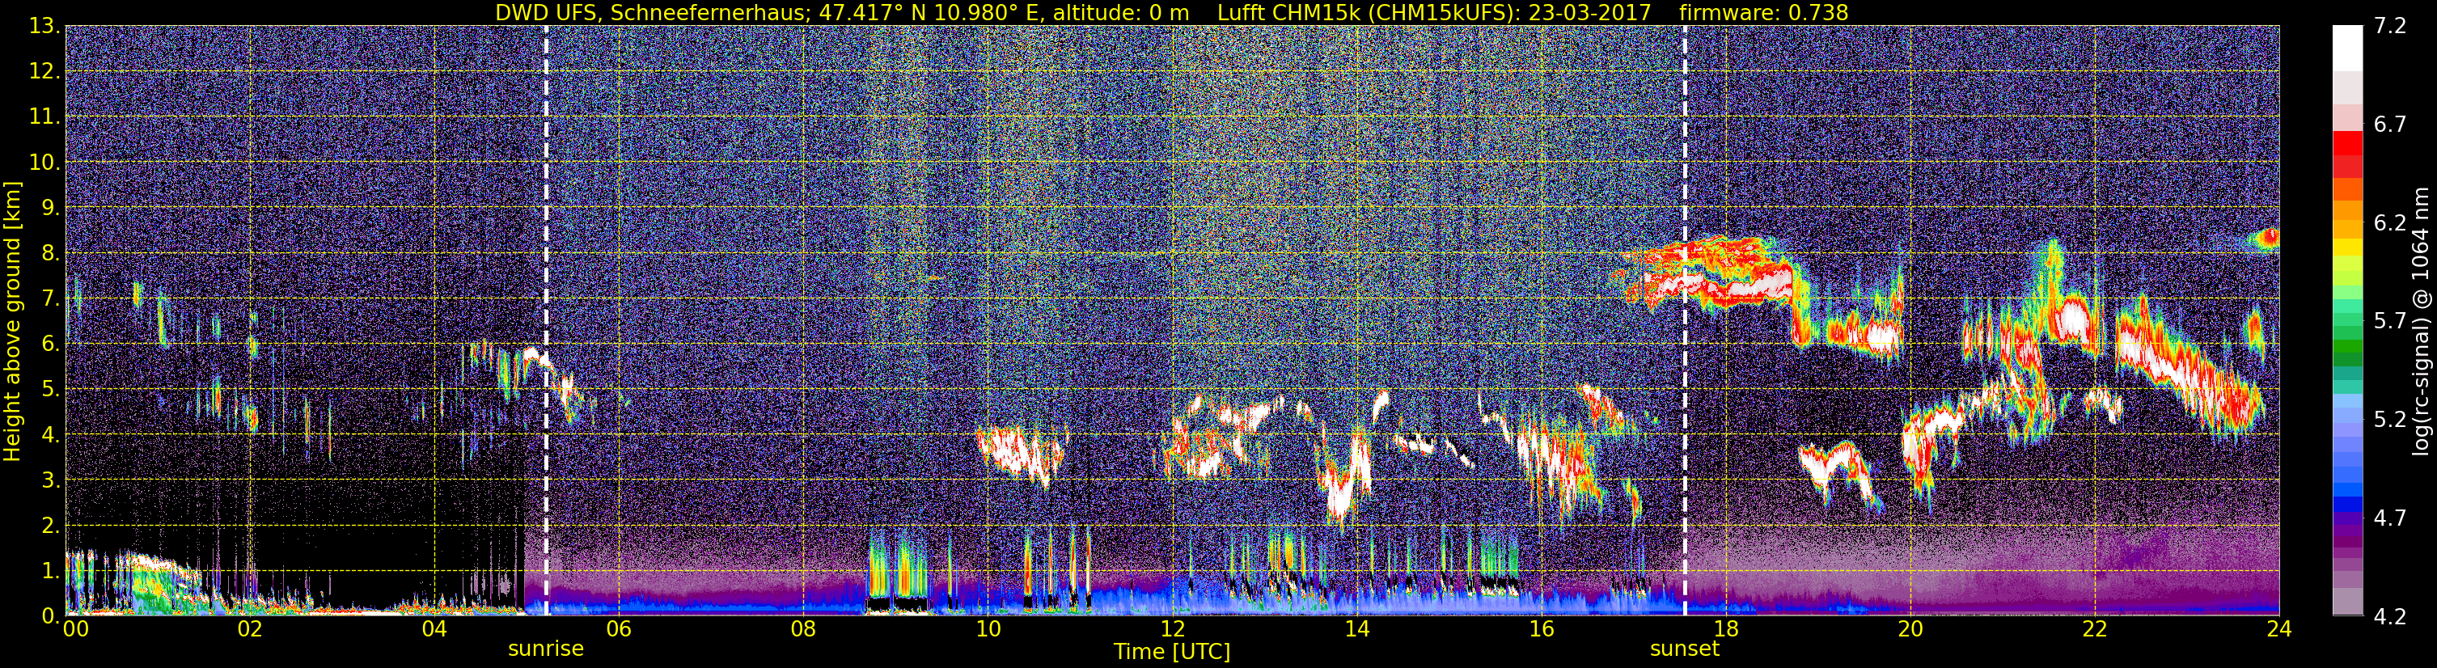The height and width of the screenshot is (668, 2437).
Task: Click the time axis tick label 24
Action: [x=2279, y=629]
